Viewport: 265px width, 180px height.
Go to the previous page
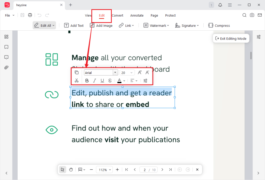[135, 170]
